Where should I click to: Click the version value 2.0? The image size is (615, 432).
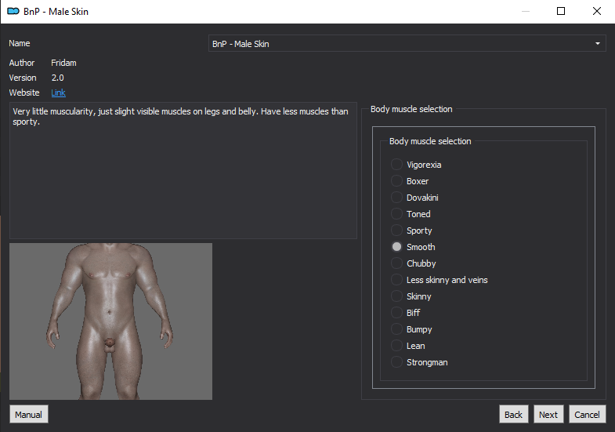(x=57, y=78)
